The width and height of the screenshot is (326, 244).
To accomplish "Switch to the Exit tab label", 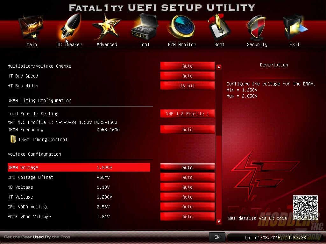I will pyautogui.click(x=294, y=44).
